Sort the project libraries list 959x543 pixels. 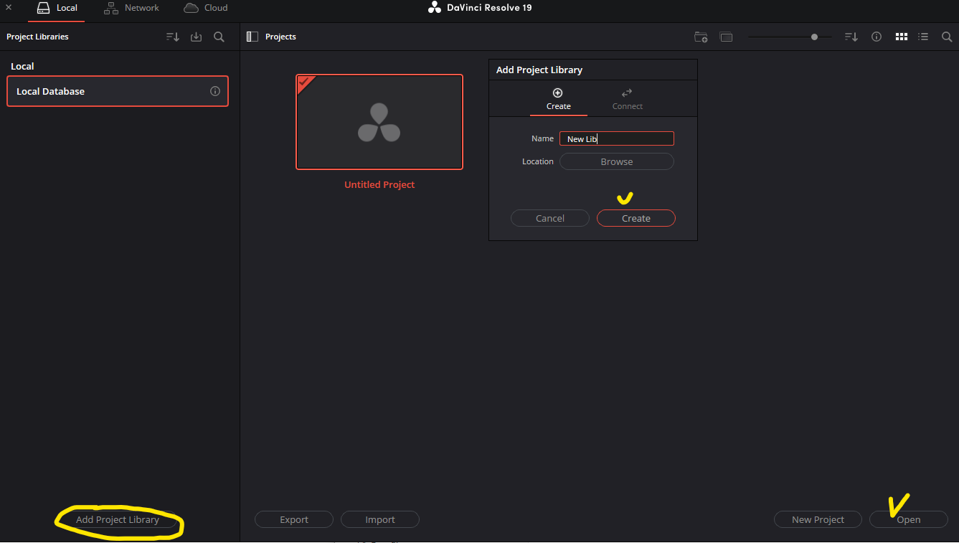click(173, 37)
